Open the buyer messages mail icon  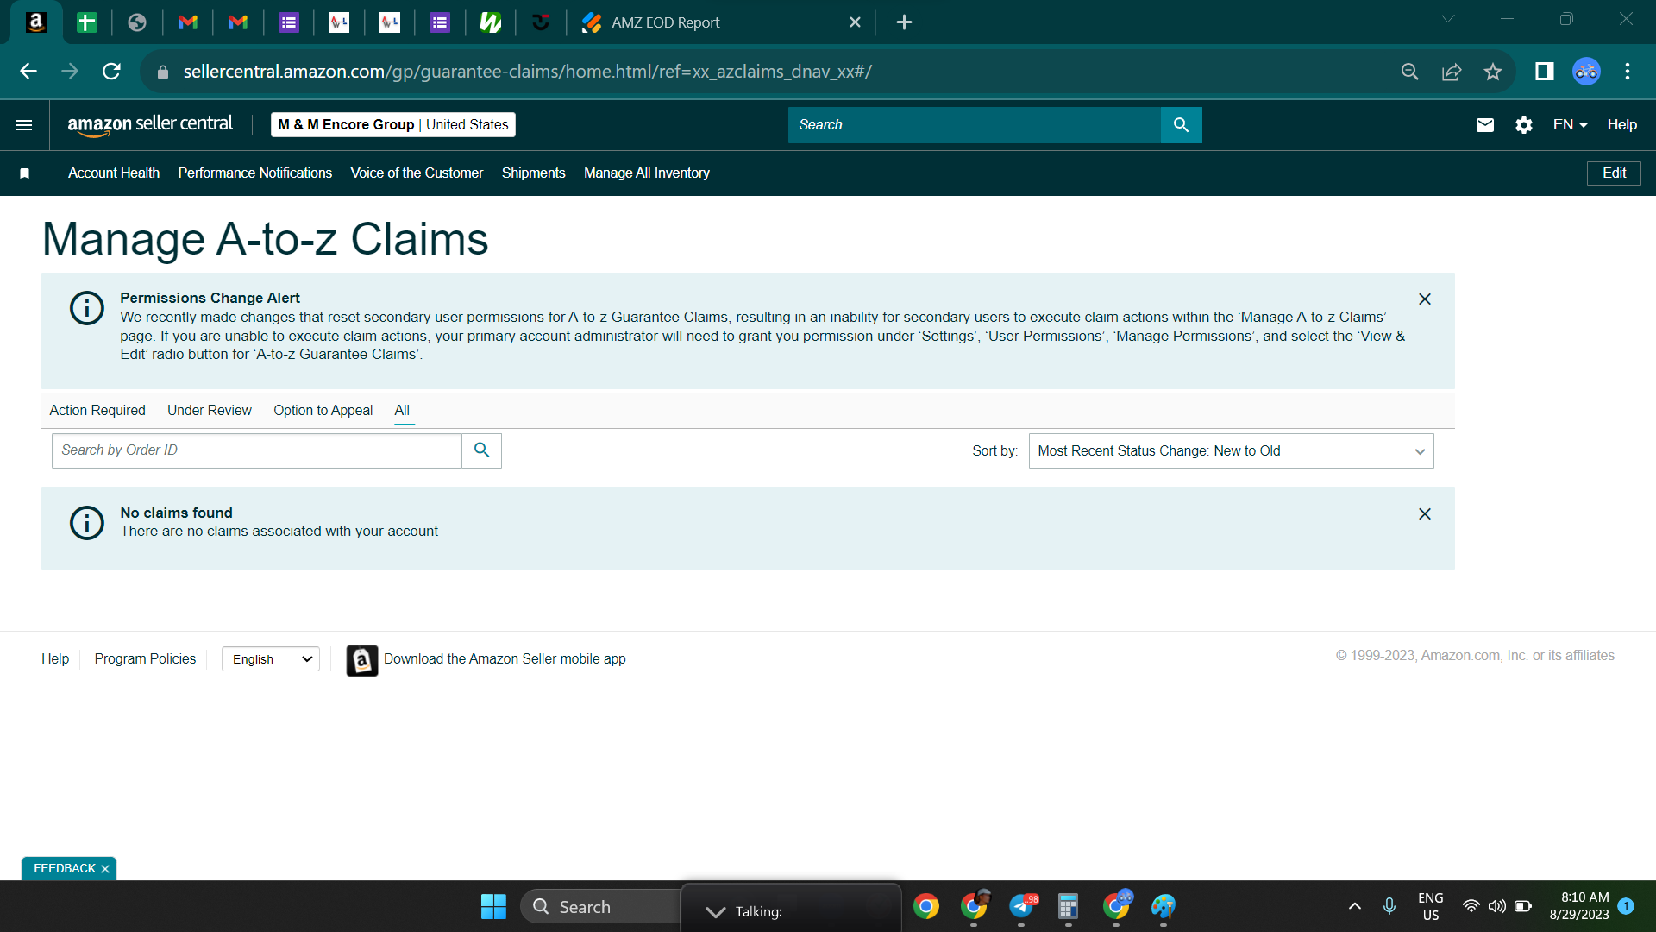[1484, 125]
